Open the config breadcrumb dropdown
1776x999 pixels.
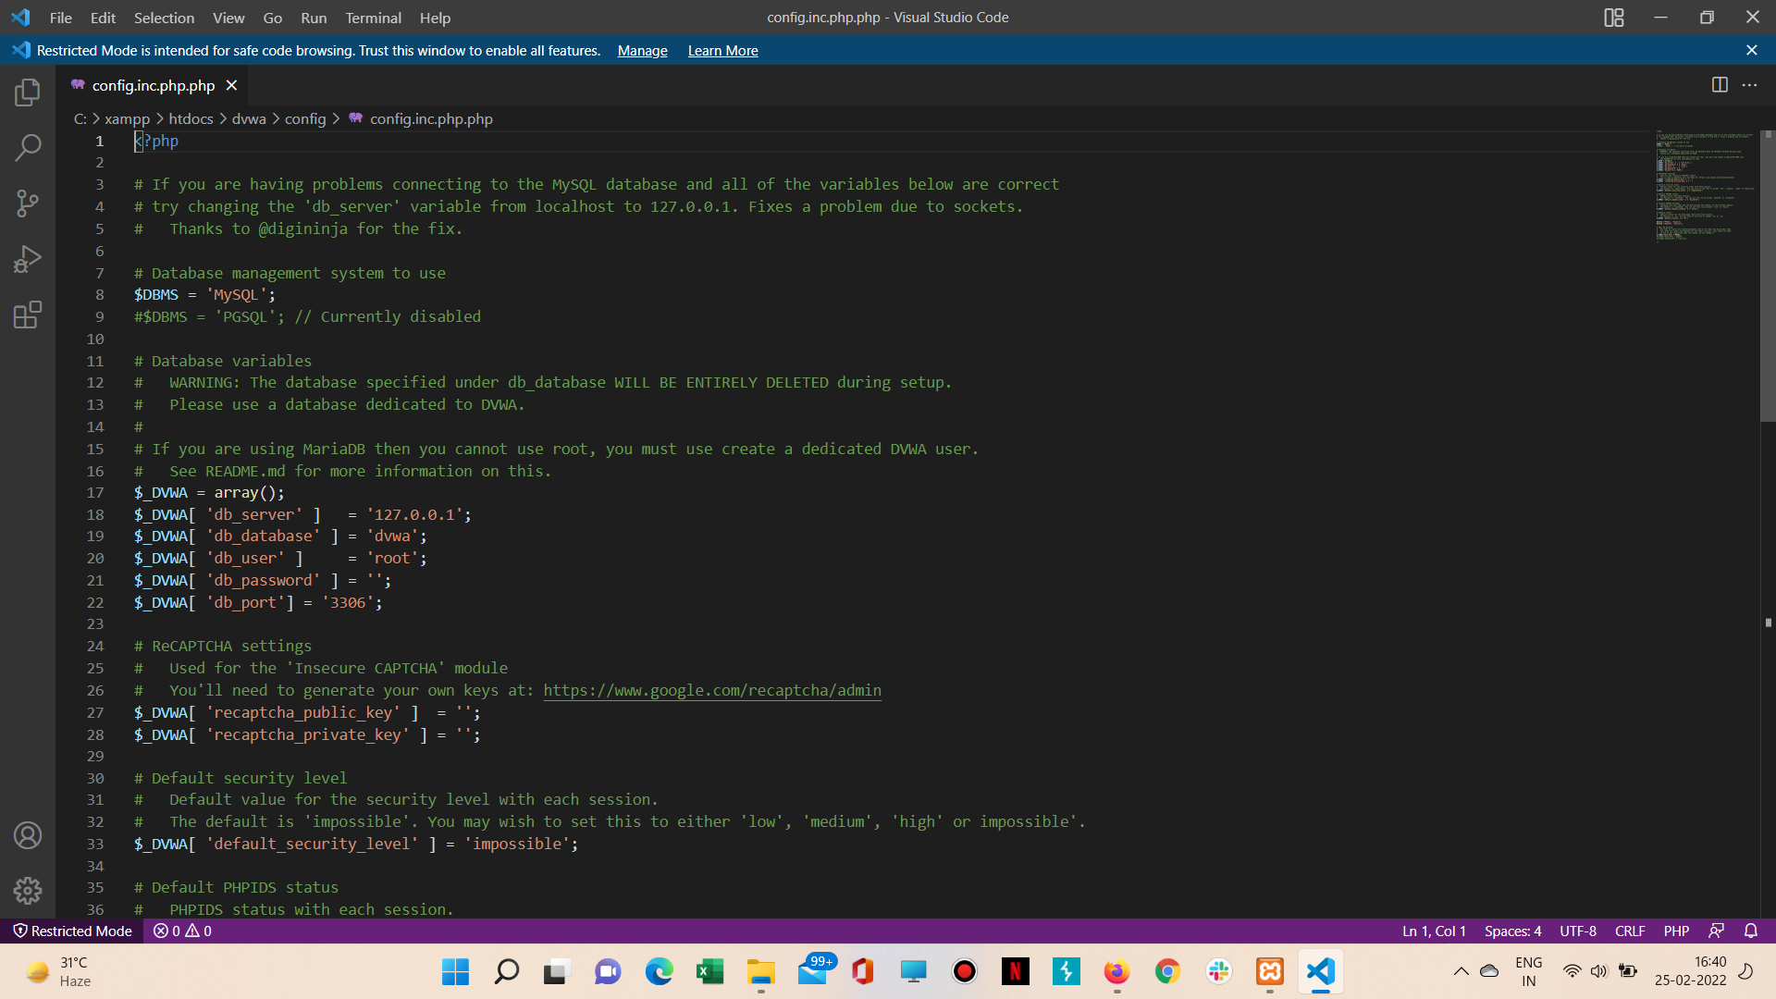(305, 118)
